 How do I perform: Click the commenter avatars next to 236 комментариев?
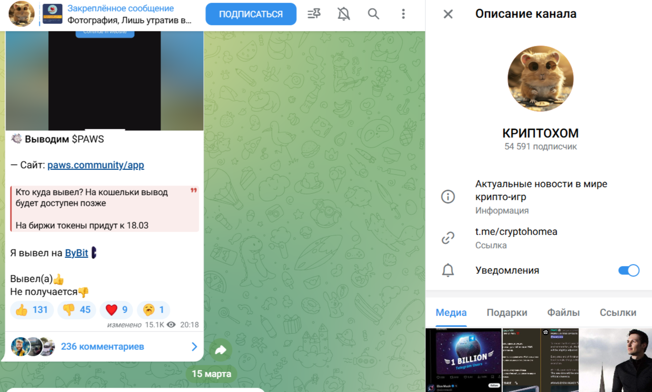click(x=33, y=346)
